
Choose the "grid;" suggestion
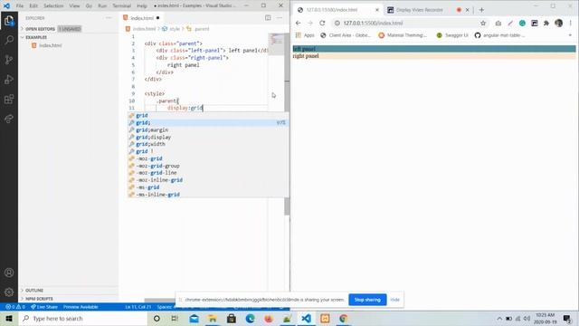207,123
